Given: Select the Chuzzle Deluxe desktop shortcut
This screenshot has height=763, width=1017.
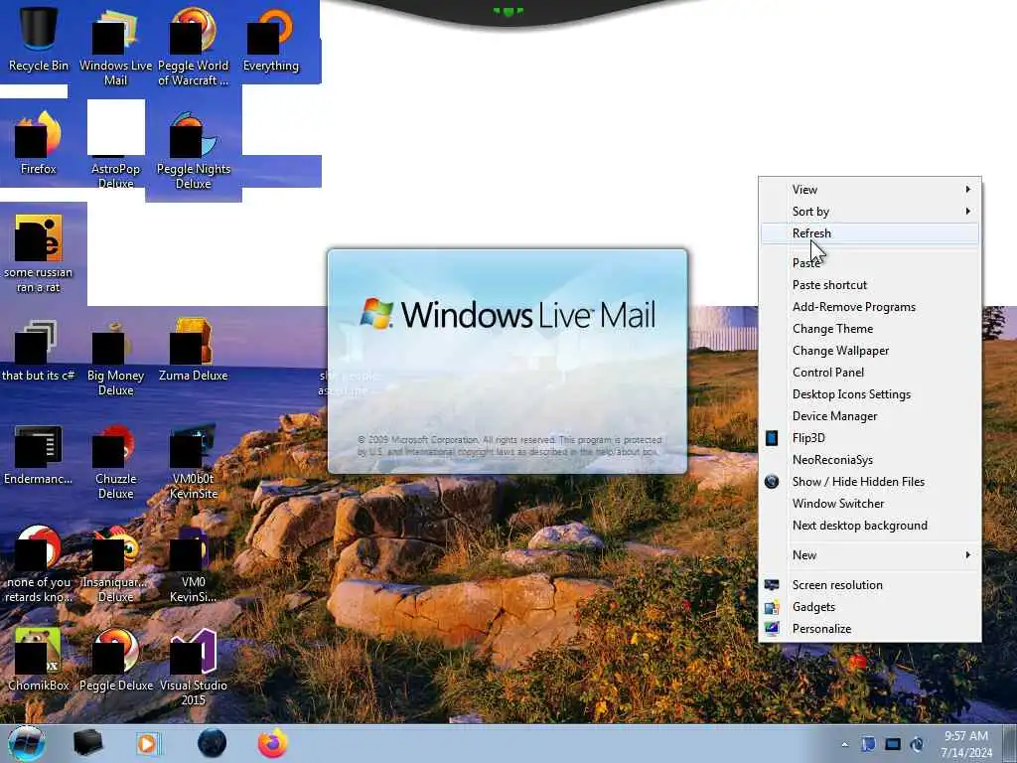Looking at the screenshot, I should (x=115, y=461).
